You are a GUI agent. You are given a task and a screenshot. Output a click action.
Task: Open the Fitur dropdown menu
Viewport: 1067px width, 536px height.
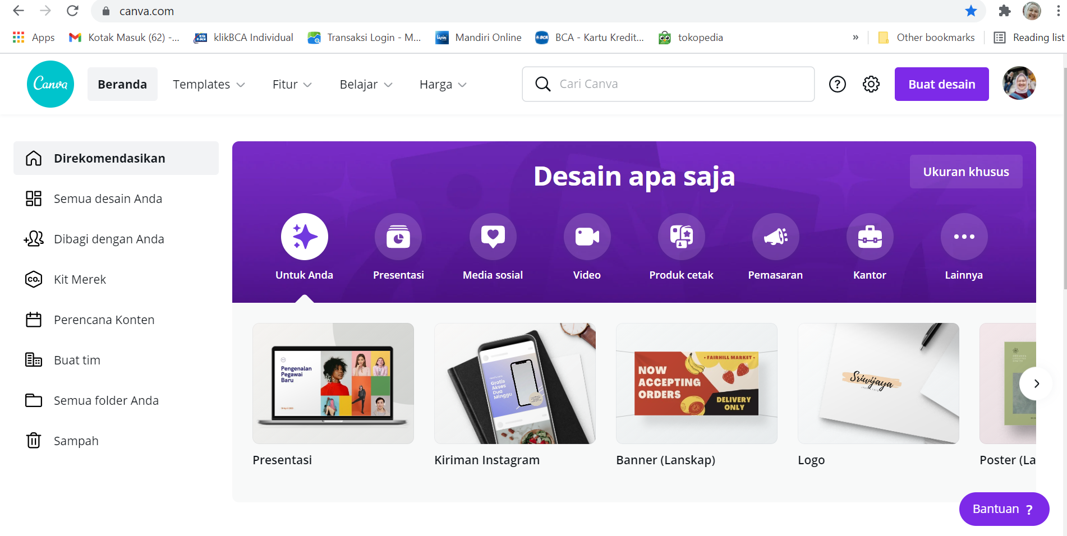pyautogui.click(x=291, y=84)
